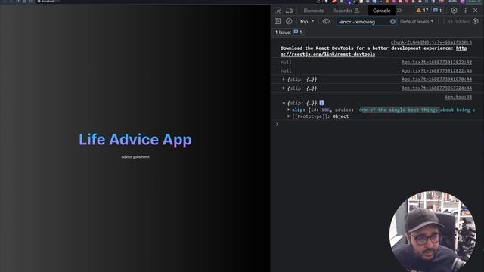Click the first null log entry
The width and height of the screenshot is (484, 272).
pos(286,62)
